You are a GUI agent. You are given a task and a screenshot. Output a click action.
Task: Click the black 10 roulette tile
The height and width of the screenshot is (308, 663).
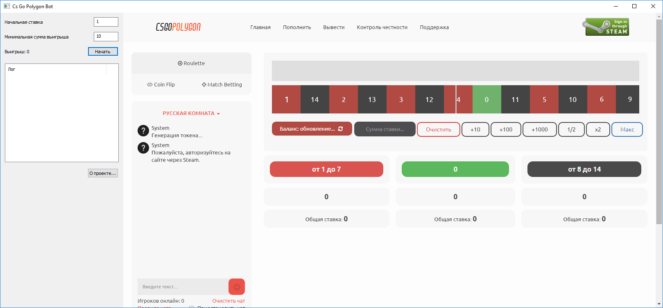(573, 99)
